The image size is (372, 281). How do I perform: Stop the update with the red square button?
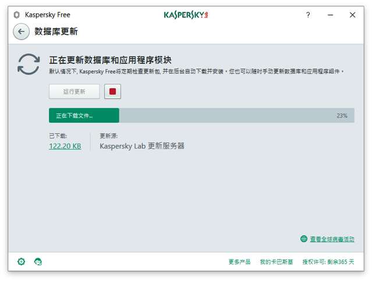(x=112, y=91)
